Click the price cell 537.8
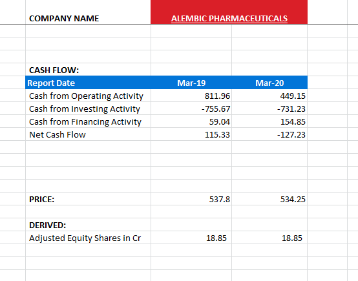This screenshot has width=358, height=281. click(191, 199)
